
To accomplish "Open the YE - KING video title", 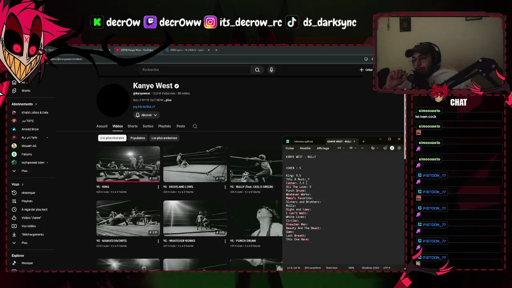I will (x=103, y=187).
